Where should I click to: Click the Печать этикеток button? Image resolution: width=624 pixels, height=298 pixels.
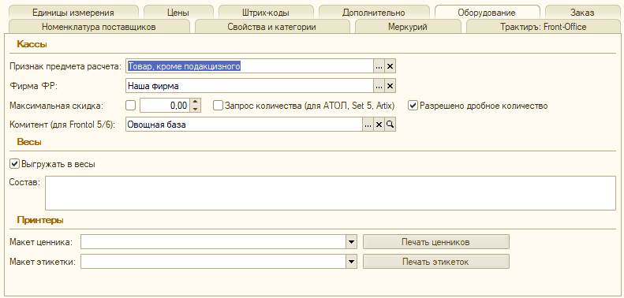click(435, 262)
